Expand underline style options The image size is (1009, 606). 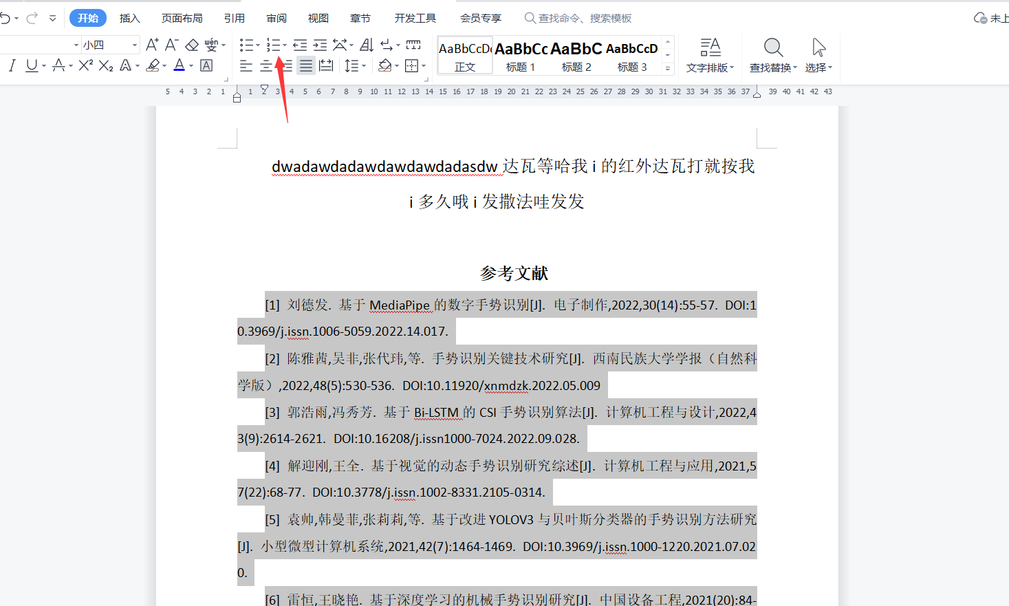(44, 66)
